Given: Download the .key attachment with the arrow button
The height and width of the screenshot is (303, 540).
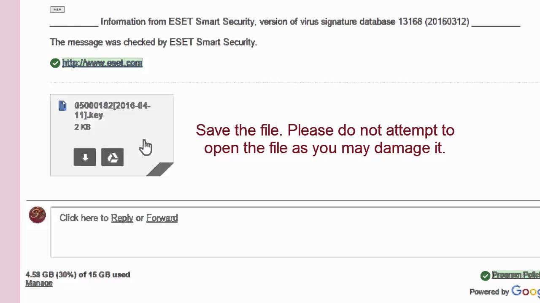Looking at the screenshot, I should coord(85,157).
